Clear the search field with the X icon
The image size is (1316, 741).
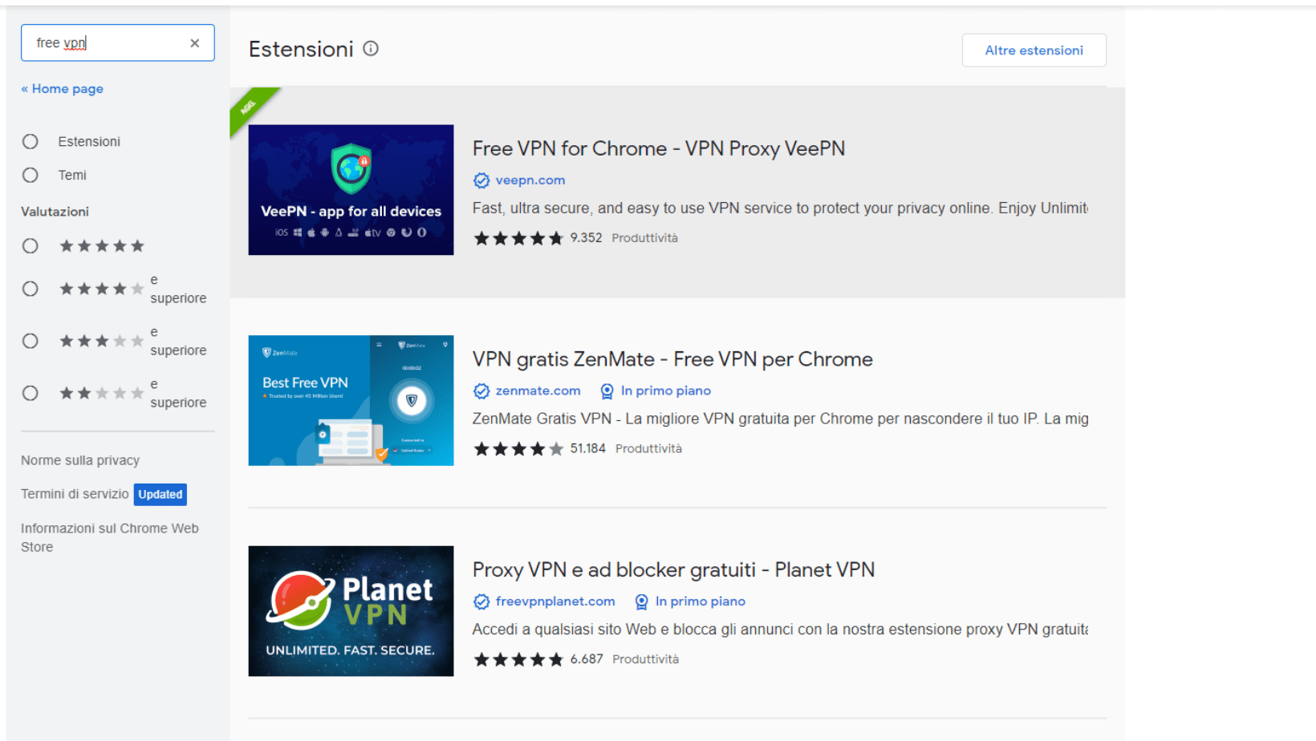click(194, 43)
